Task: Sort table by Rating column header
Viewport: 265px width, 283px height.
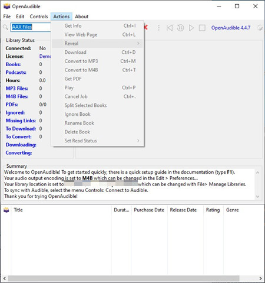Action: tap(213, 210)
